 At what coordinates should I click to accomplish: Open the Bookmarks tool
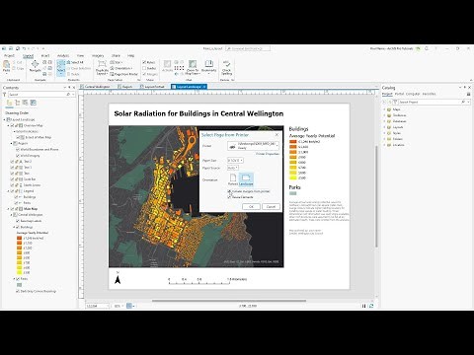coord(208,66)
